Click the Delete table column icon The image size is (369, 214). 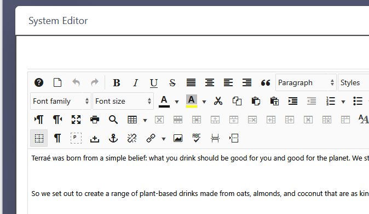click(308, 120)
